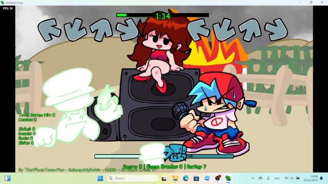Expand hidden system tray icons chevron

pyautogui.click(x=253, y=178)
